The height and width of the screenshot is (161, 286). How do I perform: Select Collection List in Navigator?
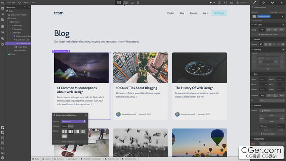tap(23, 40)
